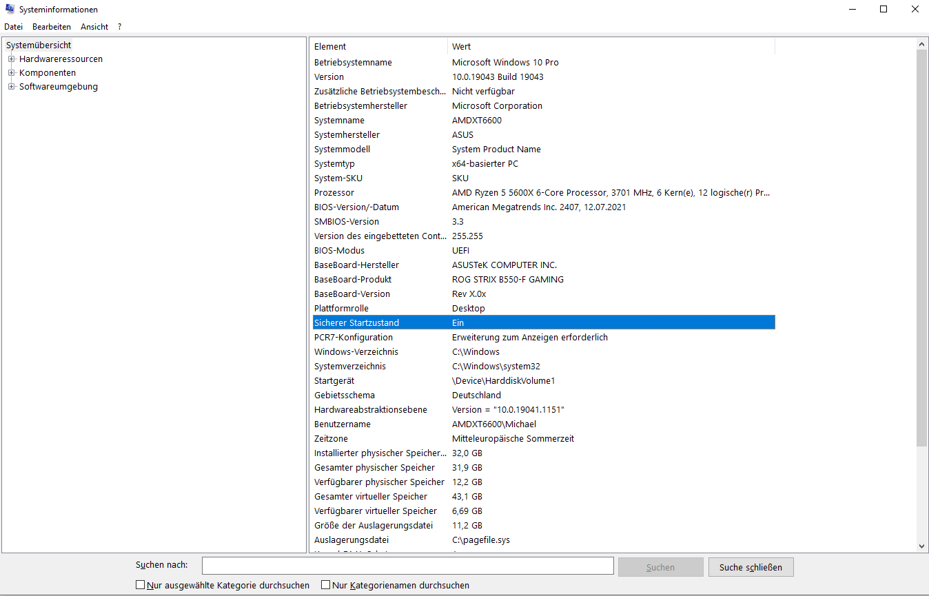Click the scrollbar up arrow
The image size is (929, 596).
922,44
